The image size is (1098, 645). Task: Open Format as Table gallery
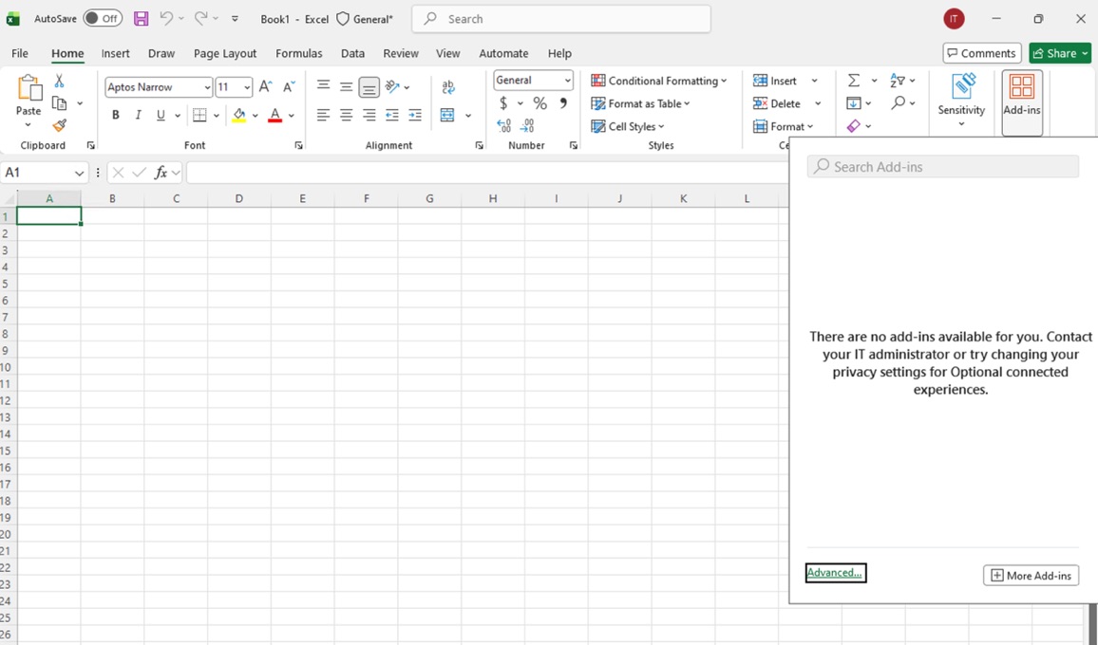pyautogui.click(x=641, y=103)
